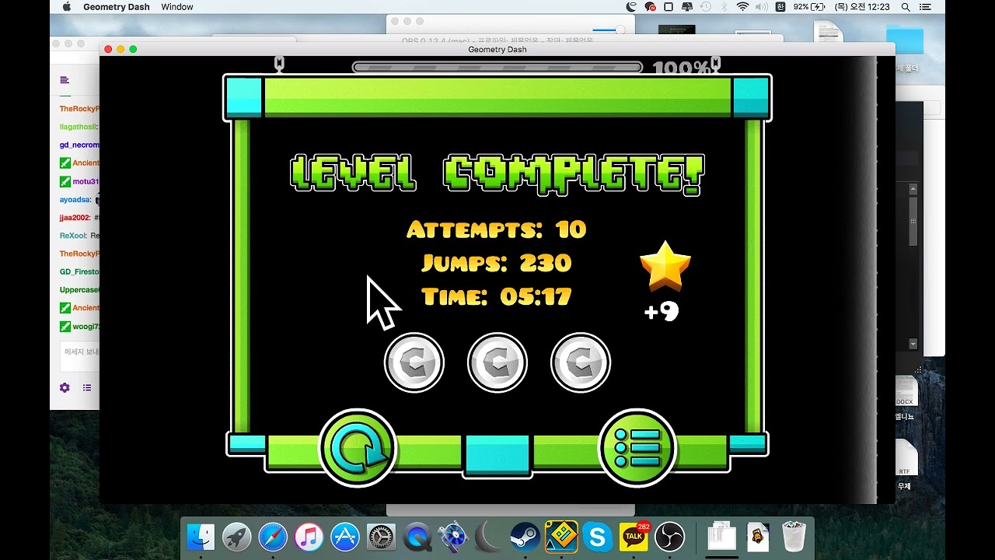995x560 pixels.
Task: Click the third silver coin
Action: point(581,362)
